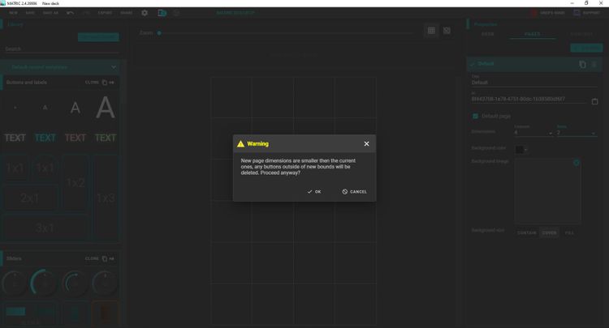
Task: Open the User's guide link
Action: click(552, 13)
